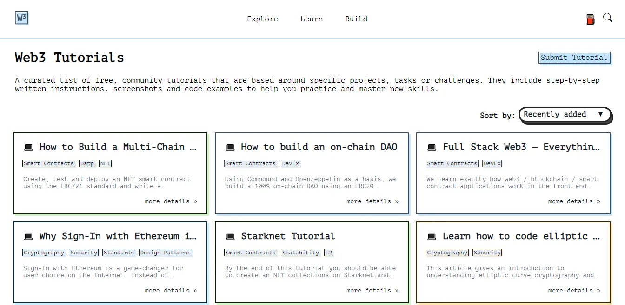Click laptop icon beside Starknet Tutorial title
625x305 pixels.
coord(230,237)
